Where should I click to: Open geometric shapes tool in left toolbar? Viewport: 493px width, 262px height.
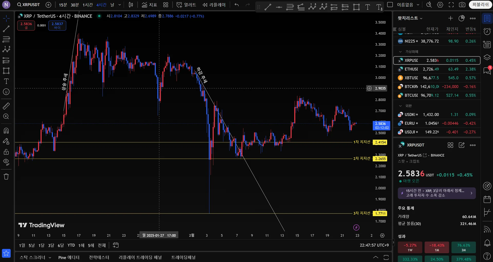6,71
